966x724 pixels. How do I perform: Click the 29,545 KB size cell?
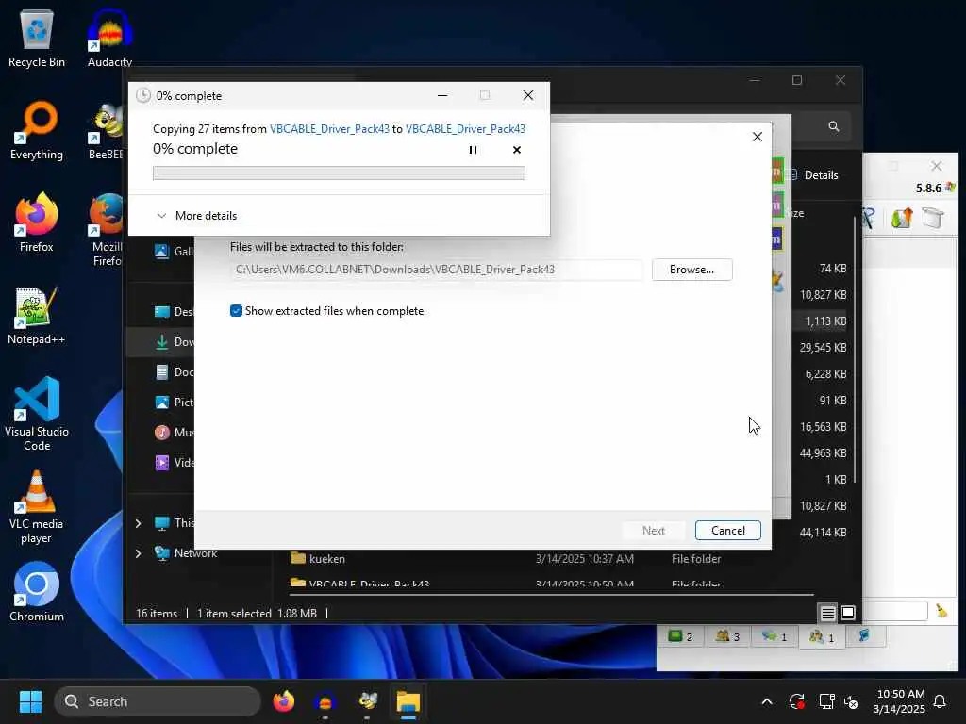click(x=823, y=348)
